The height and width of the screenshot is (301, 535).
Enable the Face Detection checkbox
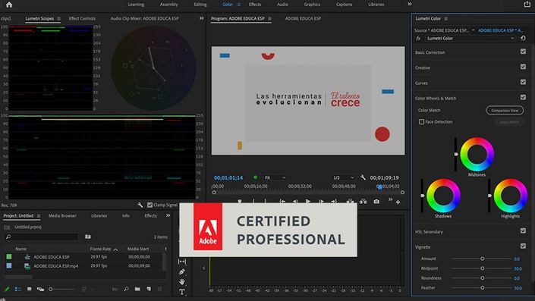point(421,122)
